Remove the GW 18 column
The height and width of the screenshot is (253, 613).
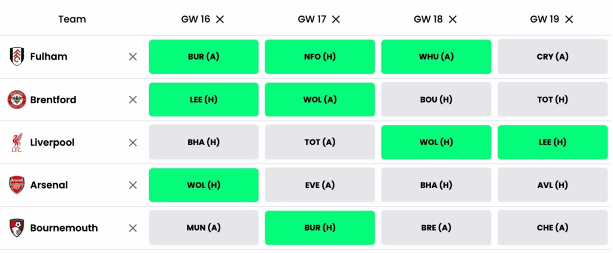(453, 19)
